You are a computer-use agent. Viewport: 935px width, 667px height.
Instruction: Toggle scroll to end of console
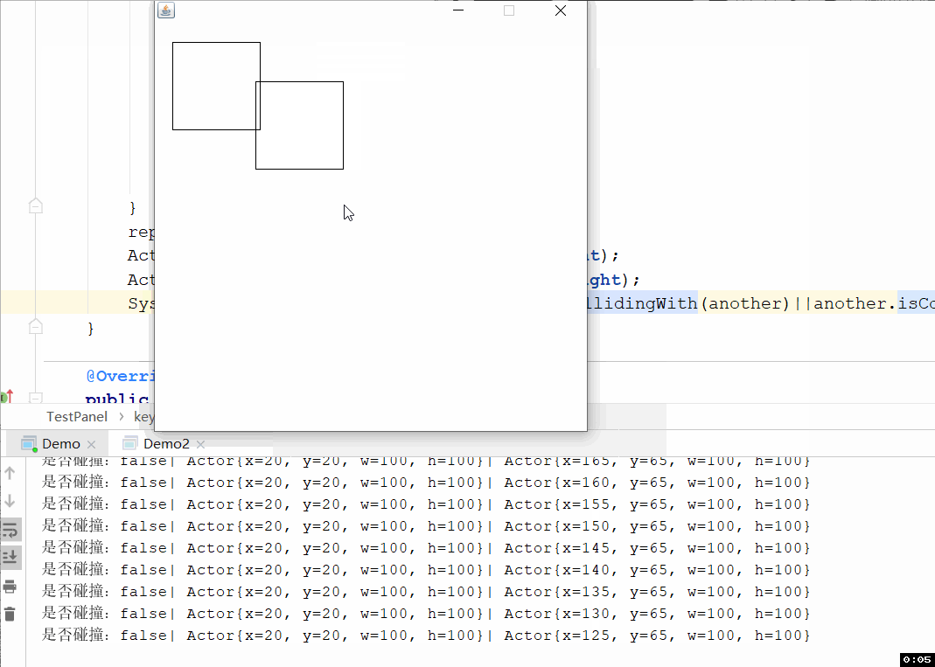pos(10,558)
